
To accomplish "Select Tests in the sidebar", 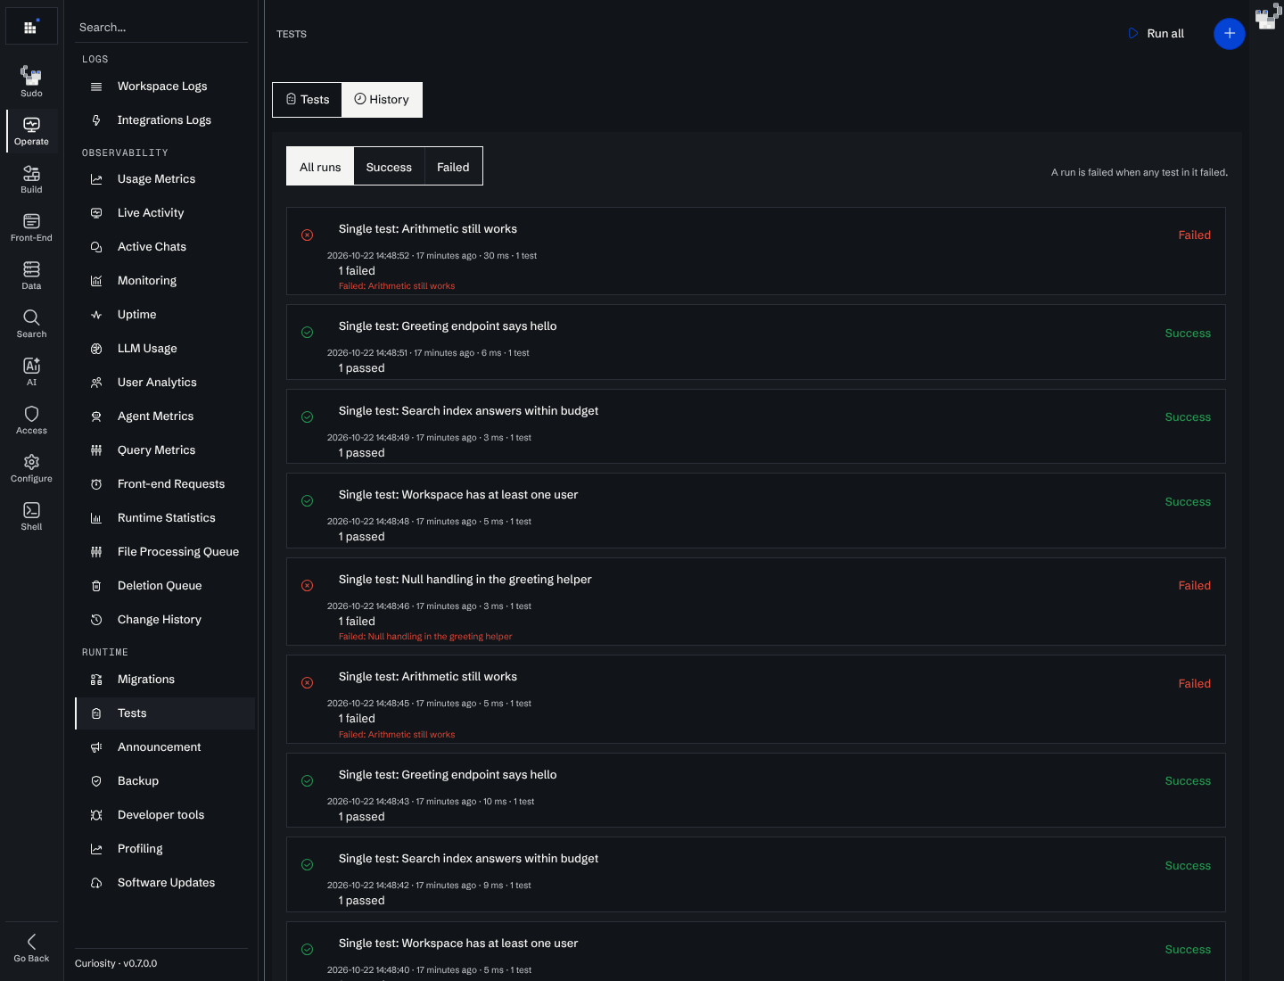I will click(x=165, y=713).
